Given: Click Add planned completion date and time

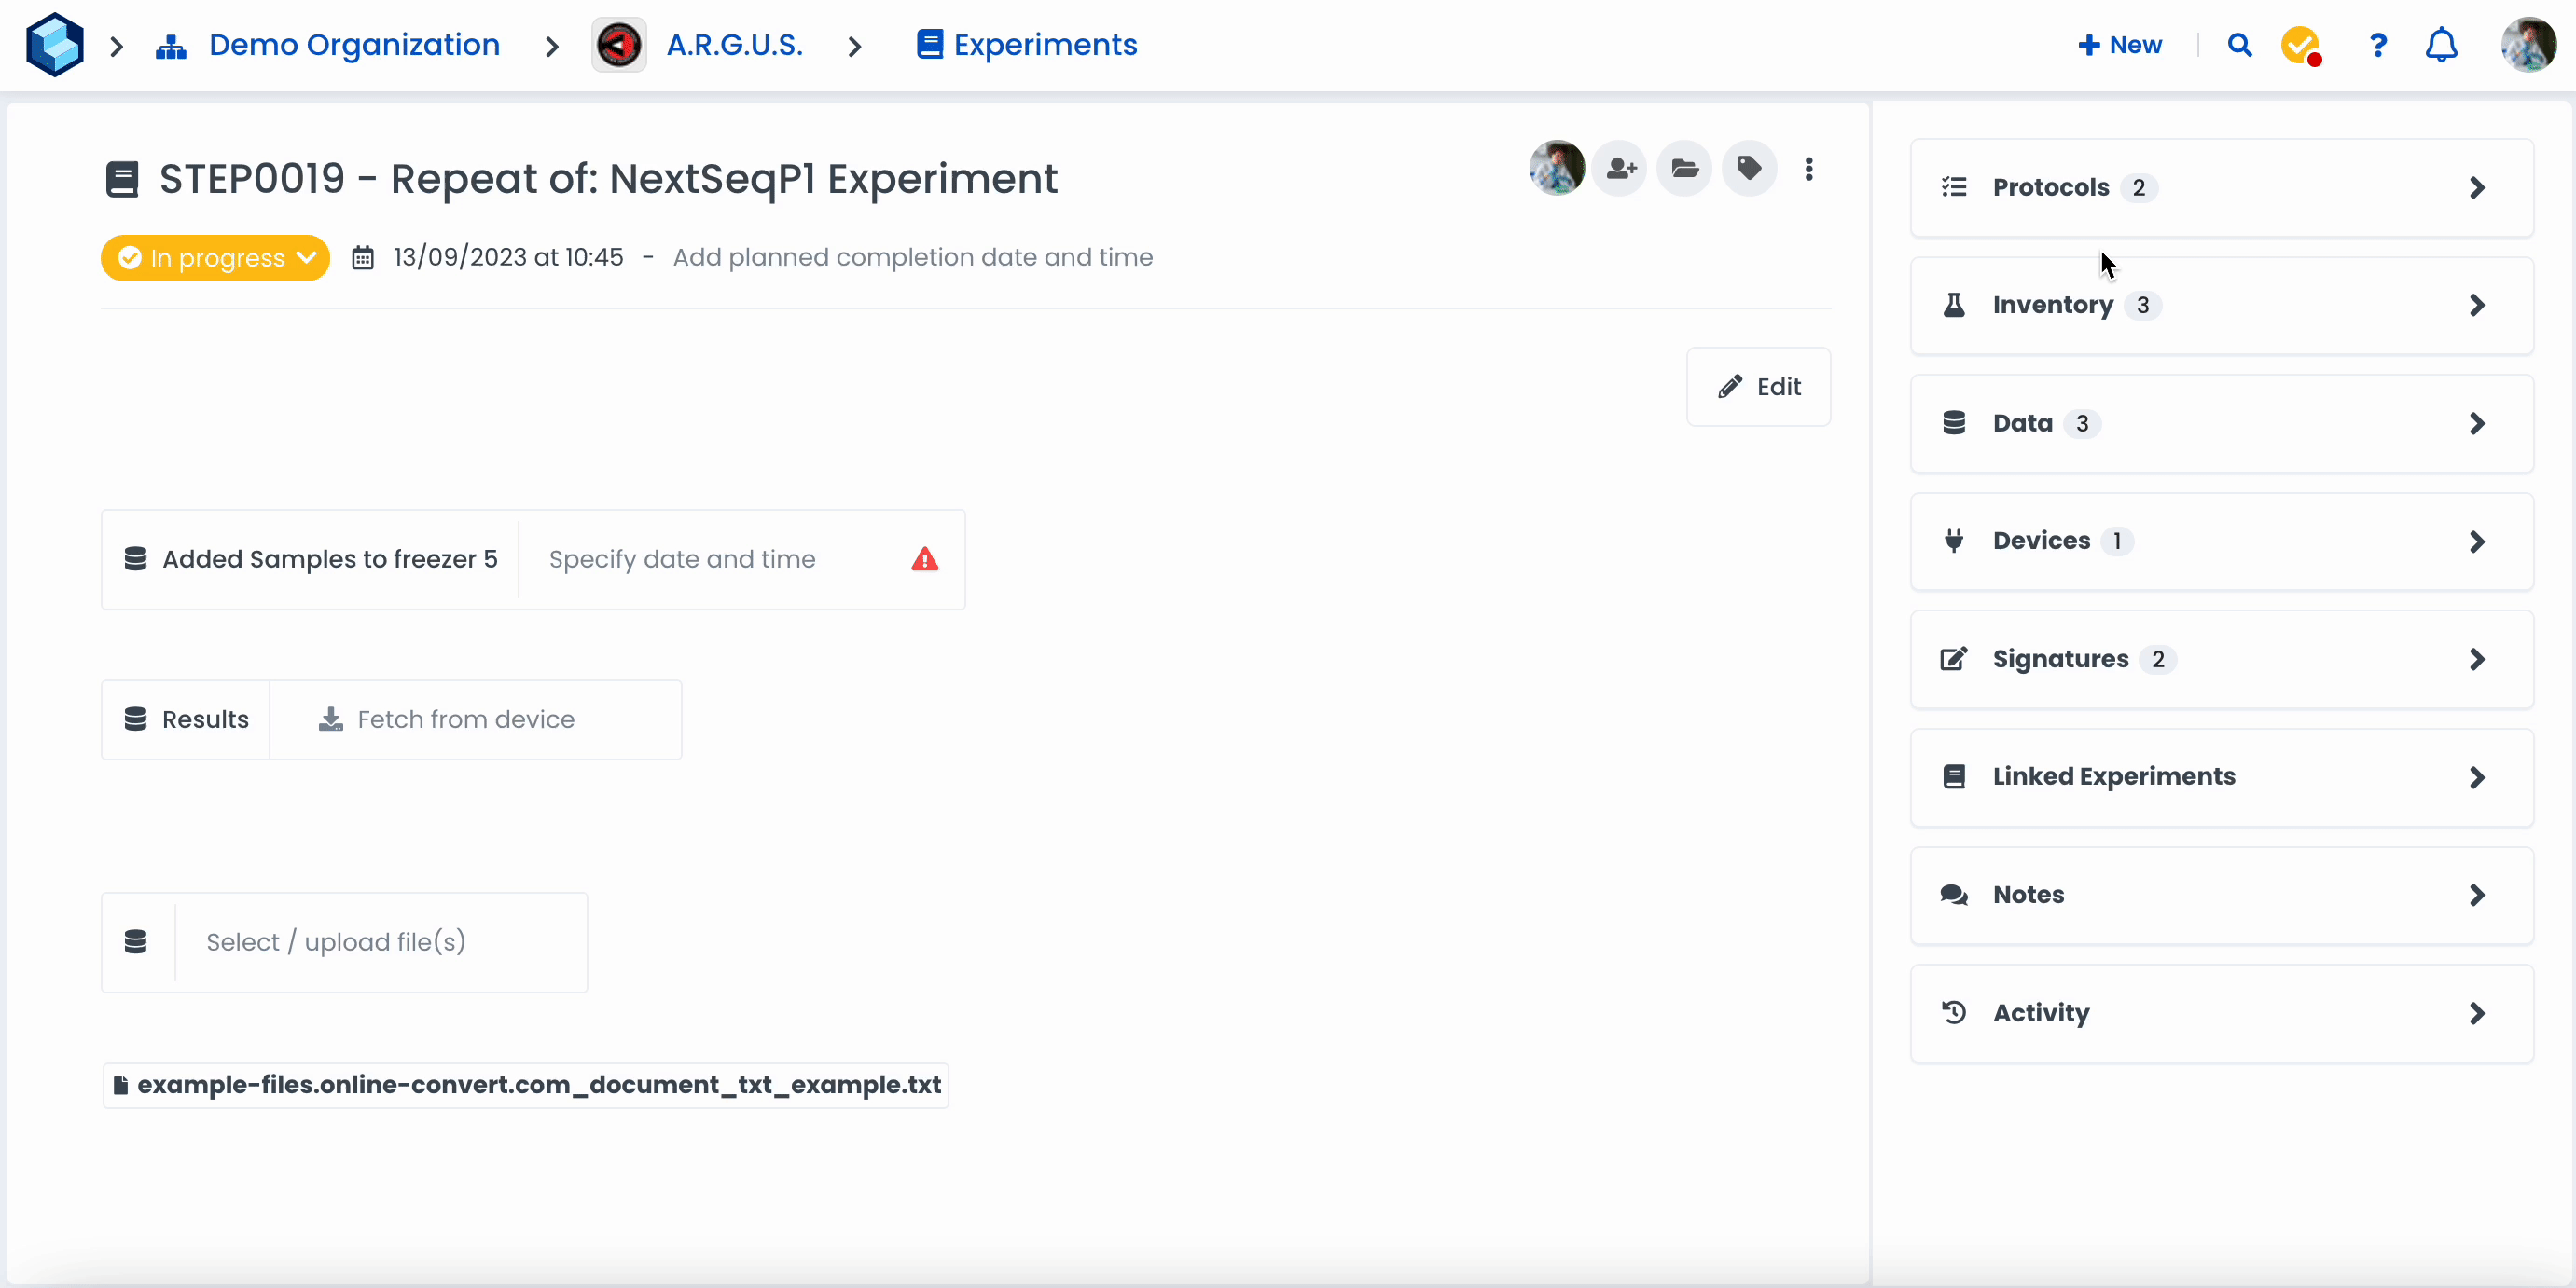Looking at the screenshot, I should 912,258.
